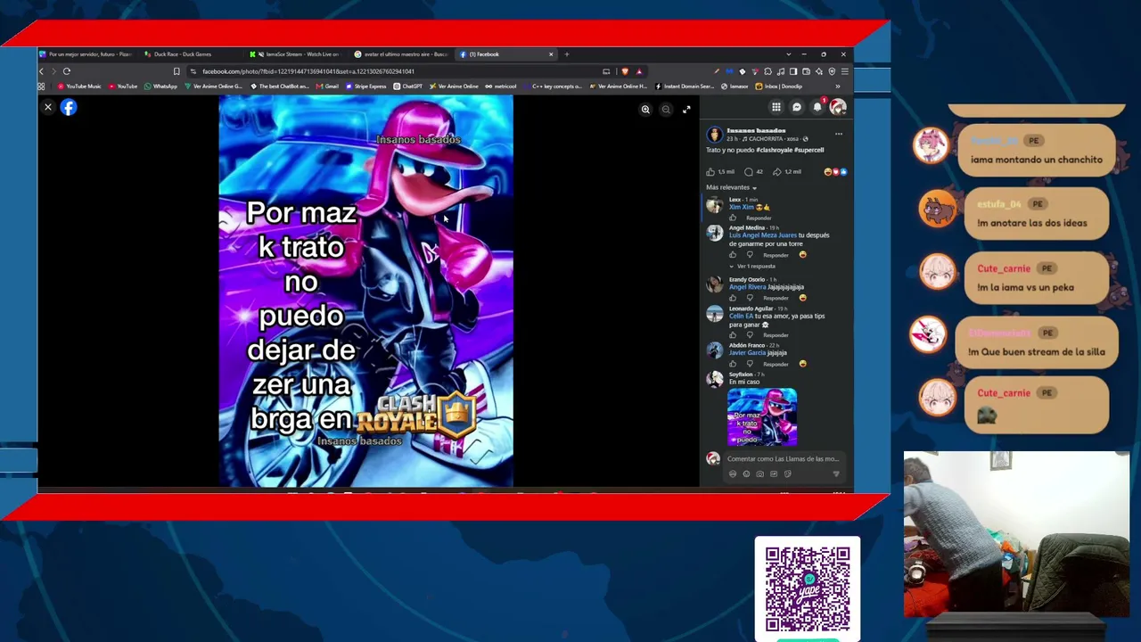Like Leonardo Aguilar's comment
Screen dimensions: 1141x642
[733, 335]
